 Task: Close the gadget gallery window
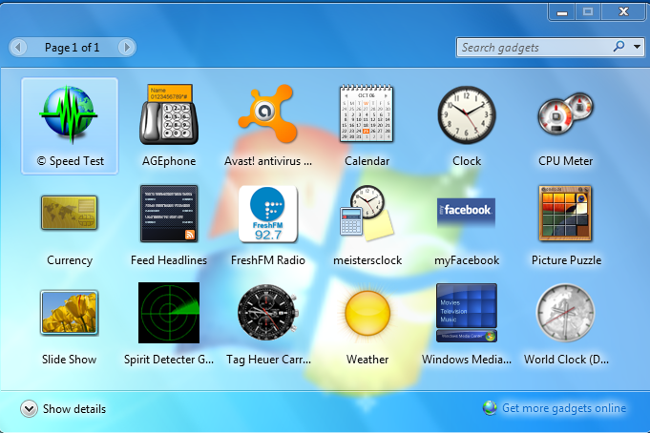click(x=623, y=12)
